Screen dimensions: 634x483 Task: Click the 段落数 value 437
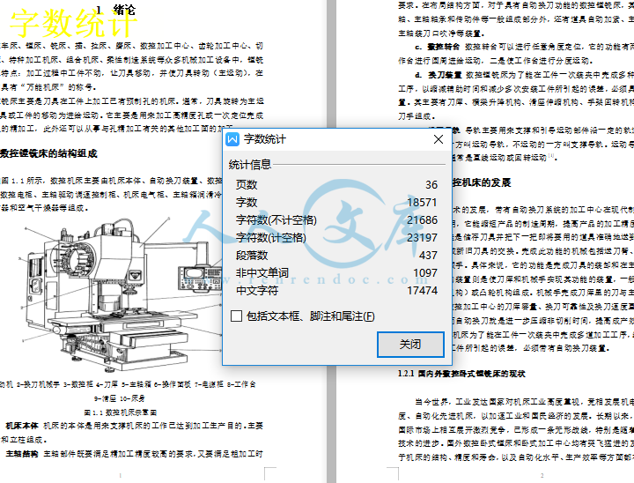coord(428,256)
